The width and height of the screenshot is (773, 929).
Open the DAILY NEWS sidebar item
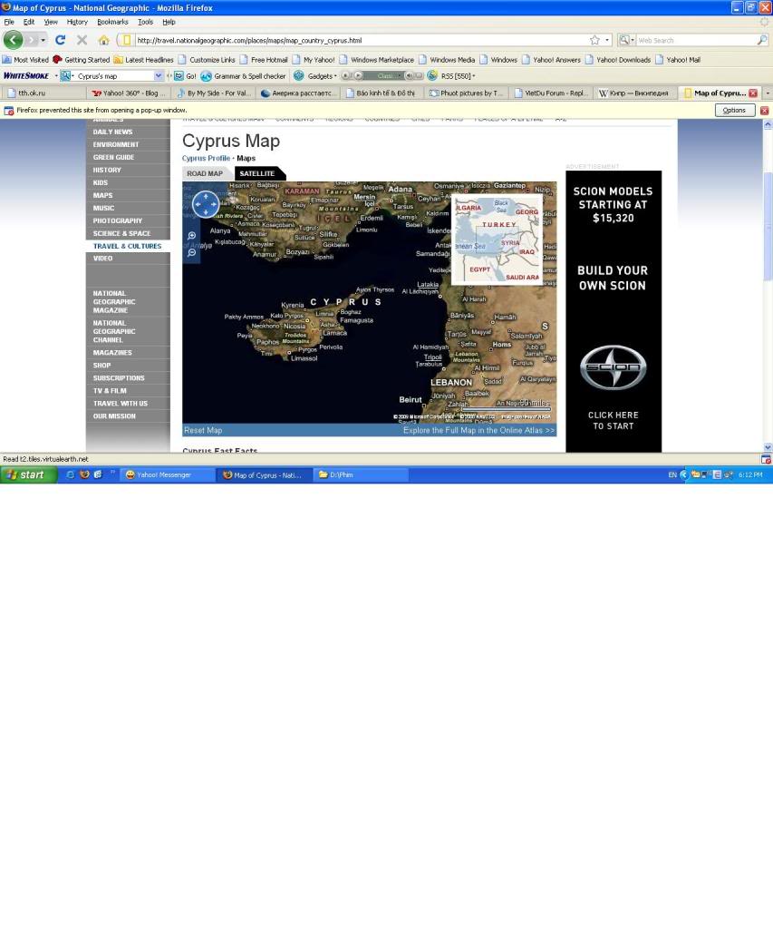click(128, 132)
